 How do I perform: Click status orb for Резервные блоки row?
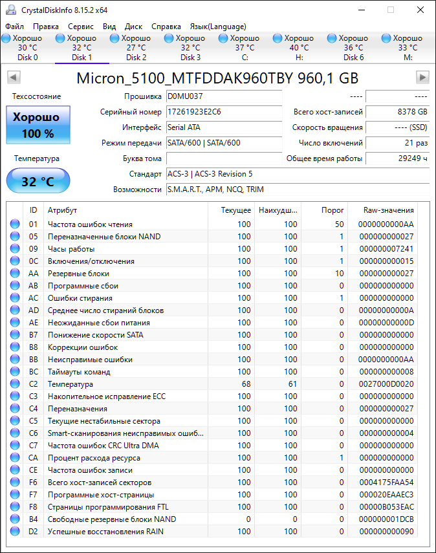[15, 274]
